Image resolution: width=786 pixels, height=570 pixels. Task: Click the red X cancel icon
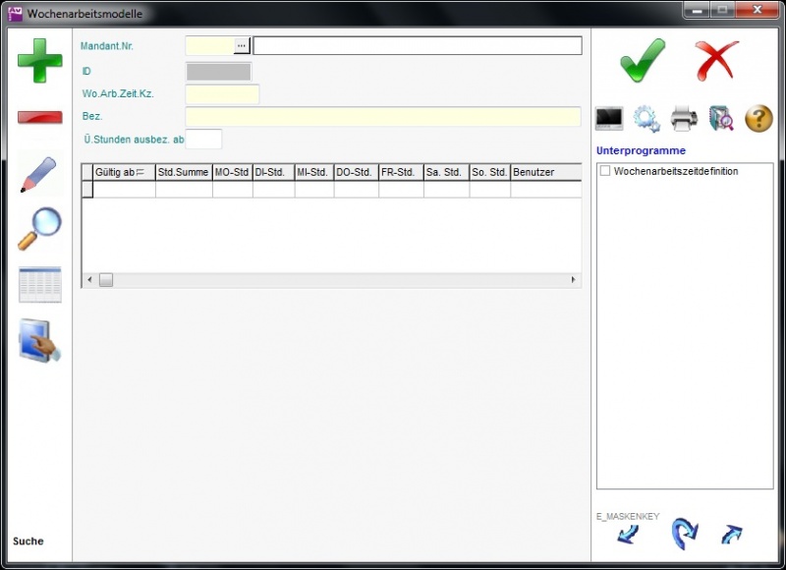(x=716, y=61)
